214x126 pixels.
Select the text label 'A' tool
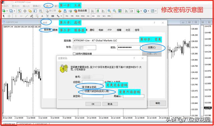click(42, 16)
